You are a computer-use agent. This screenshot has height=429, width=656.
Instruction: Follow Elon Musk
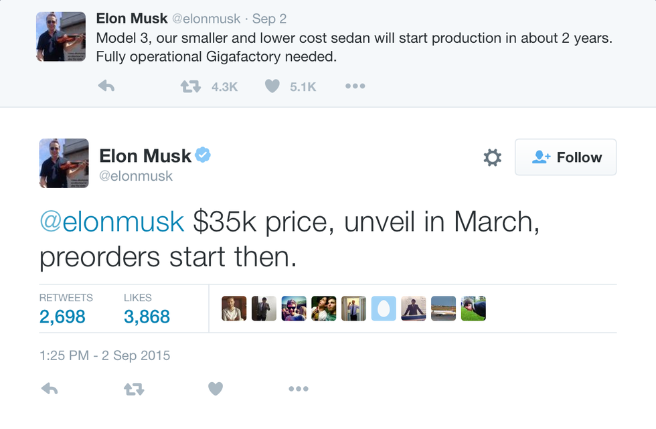566,157
